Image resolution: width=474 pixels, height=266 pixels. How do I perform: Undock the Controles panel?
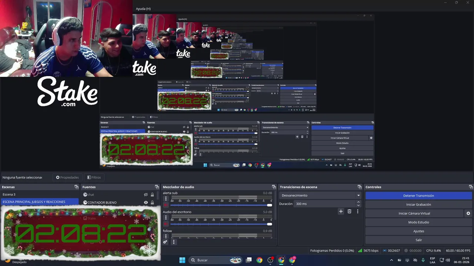471,187
